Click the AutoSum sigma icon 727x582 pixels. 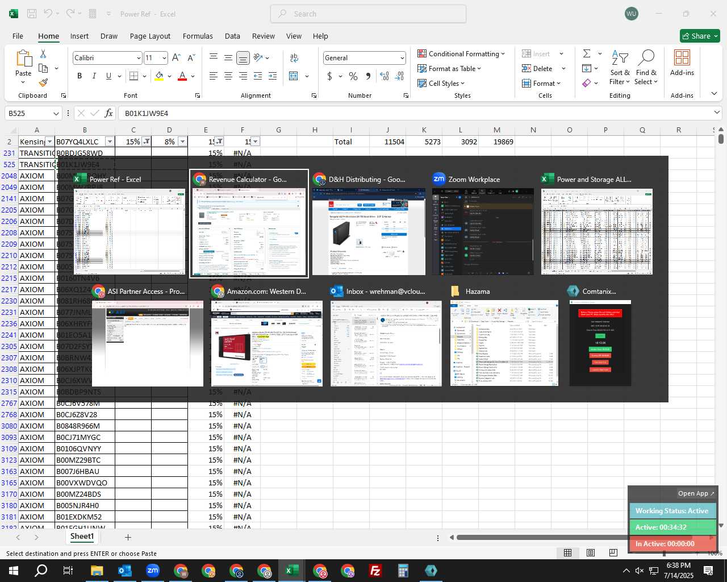coord(587,53)
